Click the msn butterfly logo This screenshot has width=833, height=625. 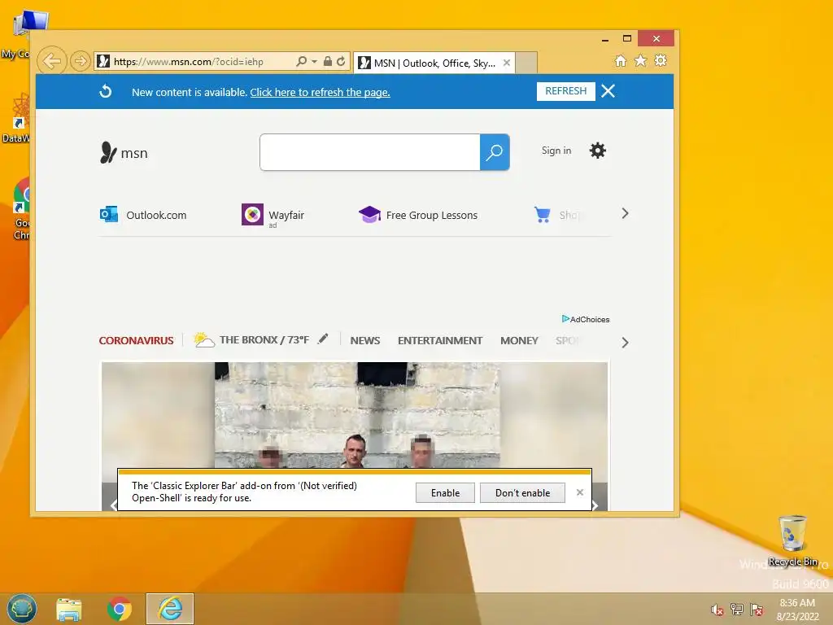tap(124, 153)
